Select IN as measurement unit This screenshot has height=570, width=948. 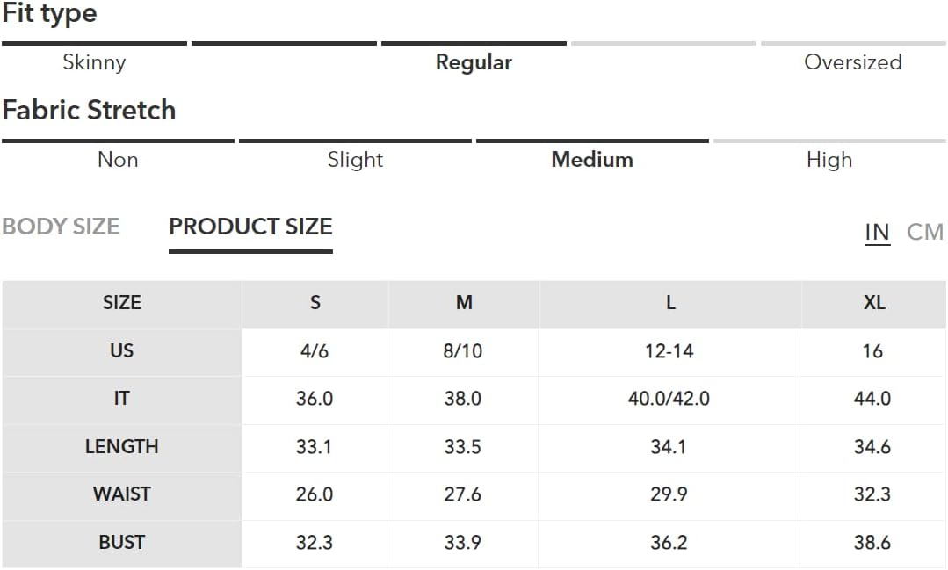pos(877,232)
